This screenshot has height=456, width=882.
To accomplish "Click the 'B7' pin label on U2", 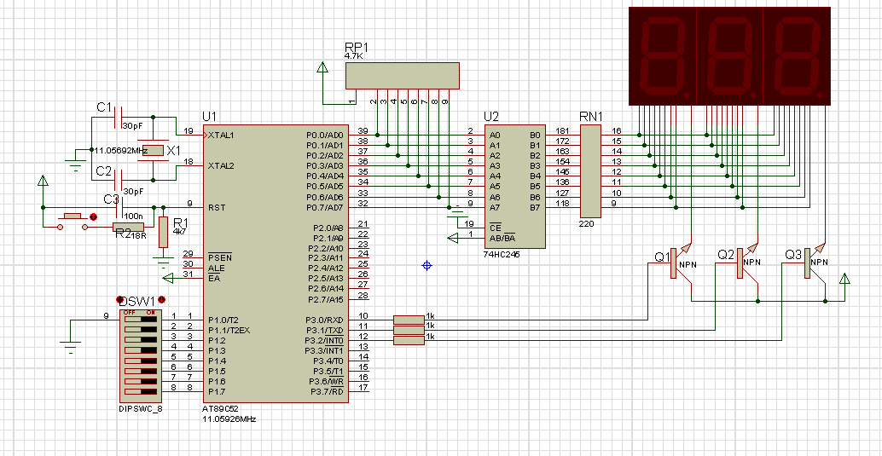I will tap(535, 207).
